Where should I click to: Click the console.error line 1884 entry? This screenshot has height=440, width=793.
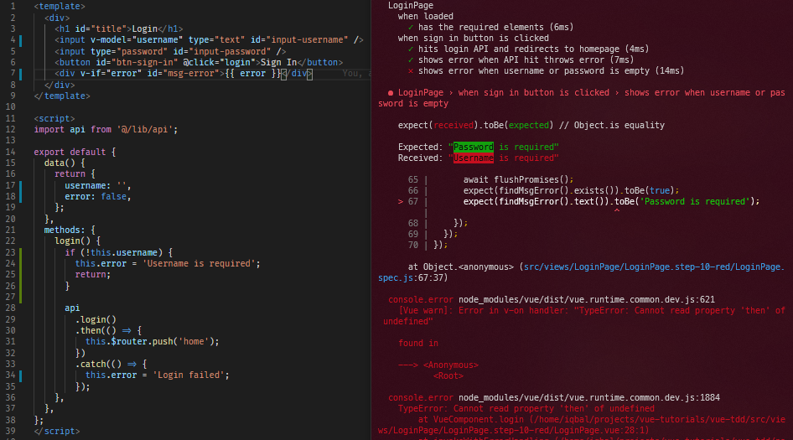point(554,398)
